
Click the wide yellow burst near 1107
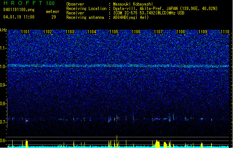157,144
